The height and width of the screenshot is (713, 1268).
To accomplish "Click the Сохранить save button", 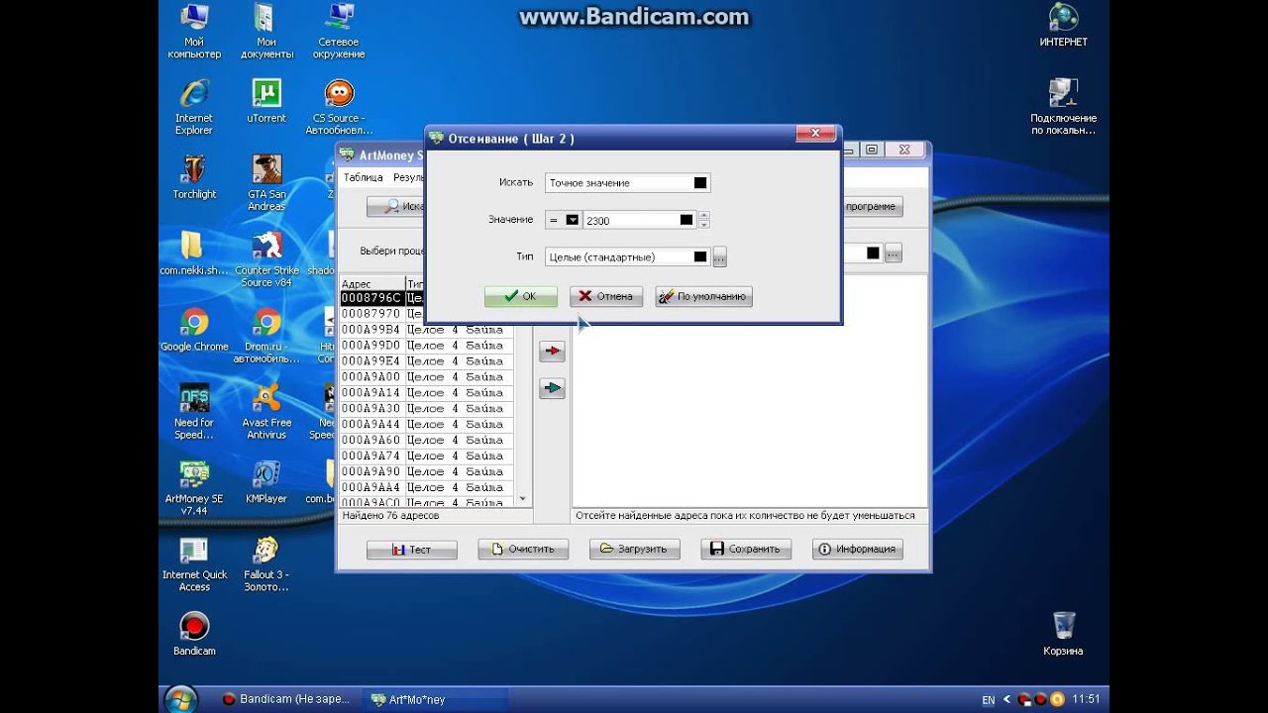I will coord(746,549).
